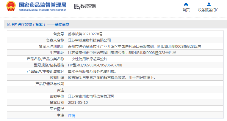Click the production address value starting 江苏省泰州市中国医药城
The width and height of the screenshot is (227, 121).
click(x=122, y=53)
